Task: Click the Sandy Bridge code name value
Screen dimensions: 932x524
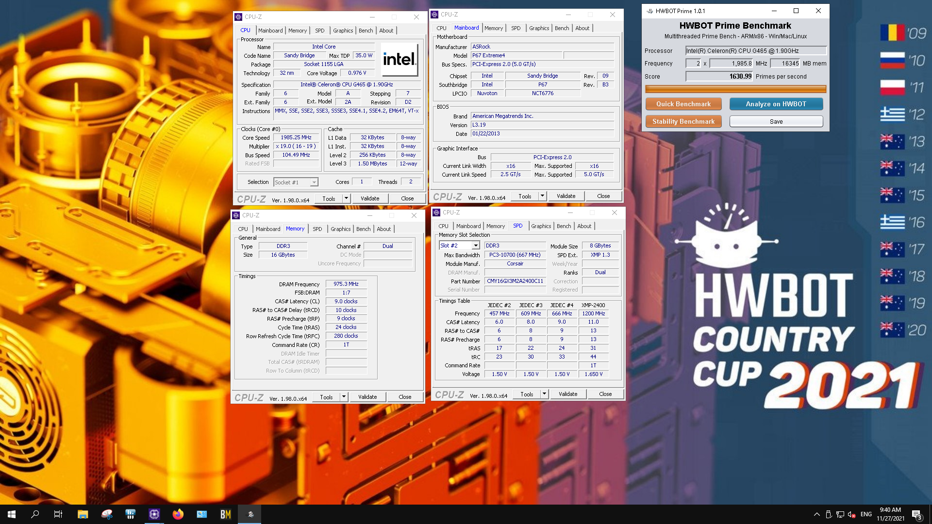Action: 300,55
